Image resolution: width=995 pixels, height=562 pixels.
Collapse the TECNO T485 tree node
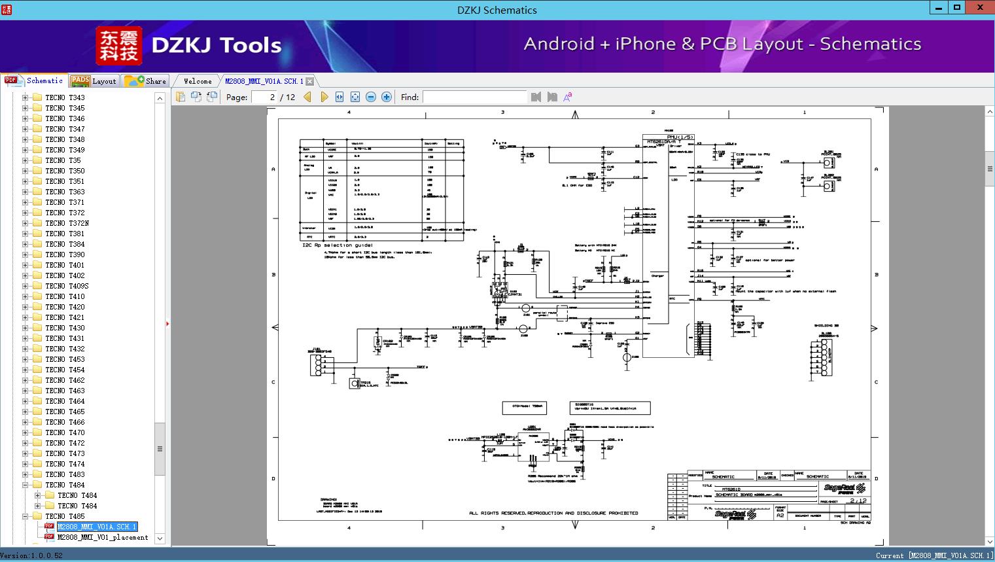coord(26,516)
